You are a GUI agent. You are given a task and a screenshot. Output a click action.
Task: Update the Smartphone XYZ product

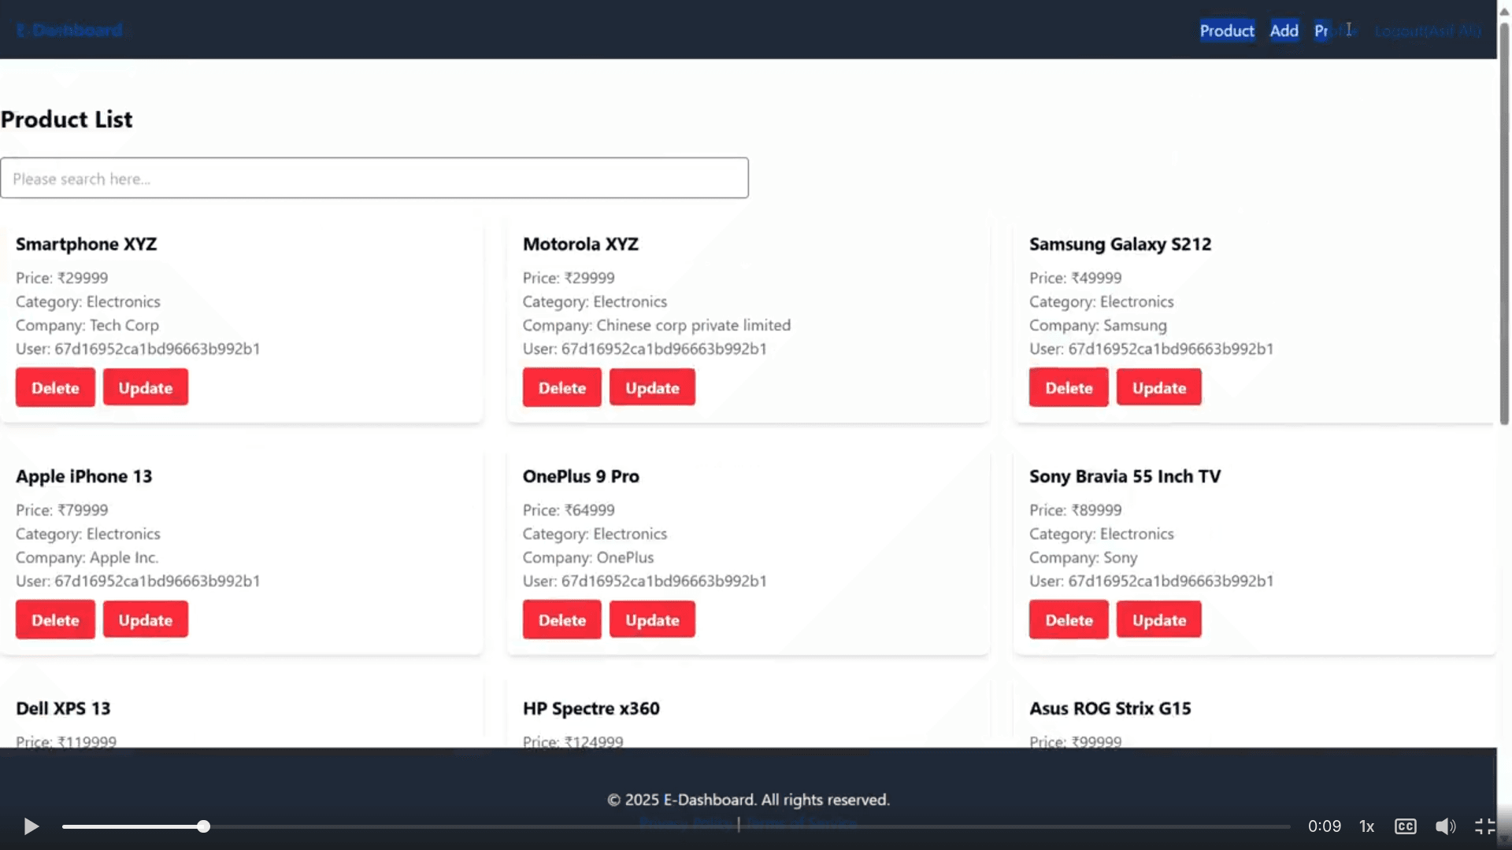tap(146, 387)
